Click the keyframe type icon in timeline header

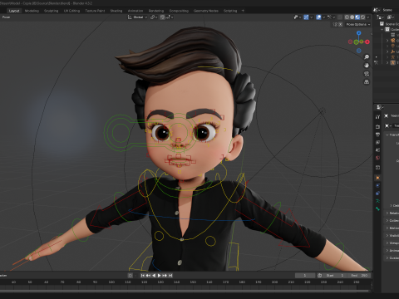point(131,276)
